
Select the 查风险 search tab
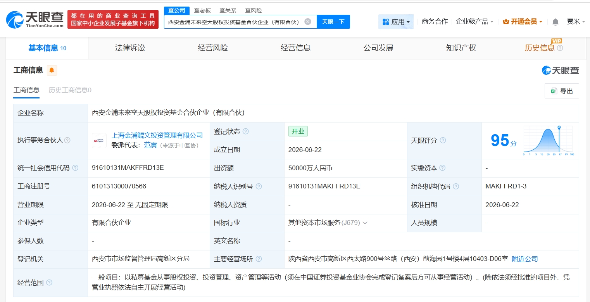254,10
